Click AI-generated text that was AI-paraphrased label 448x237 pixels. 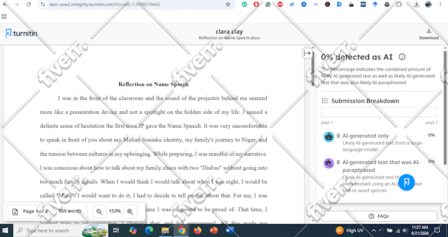(381, 166)
